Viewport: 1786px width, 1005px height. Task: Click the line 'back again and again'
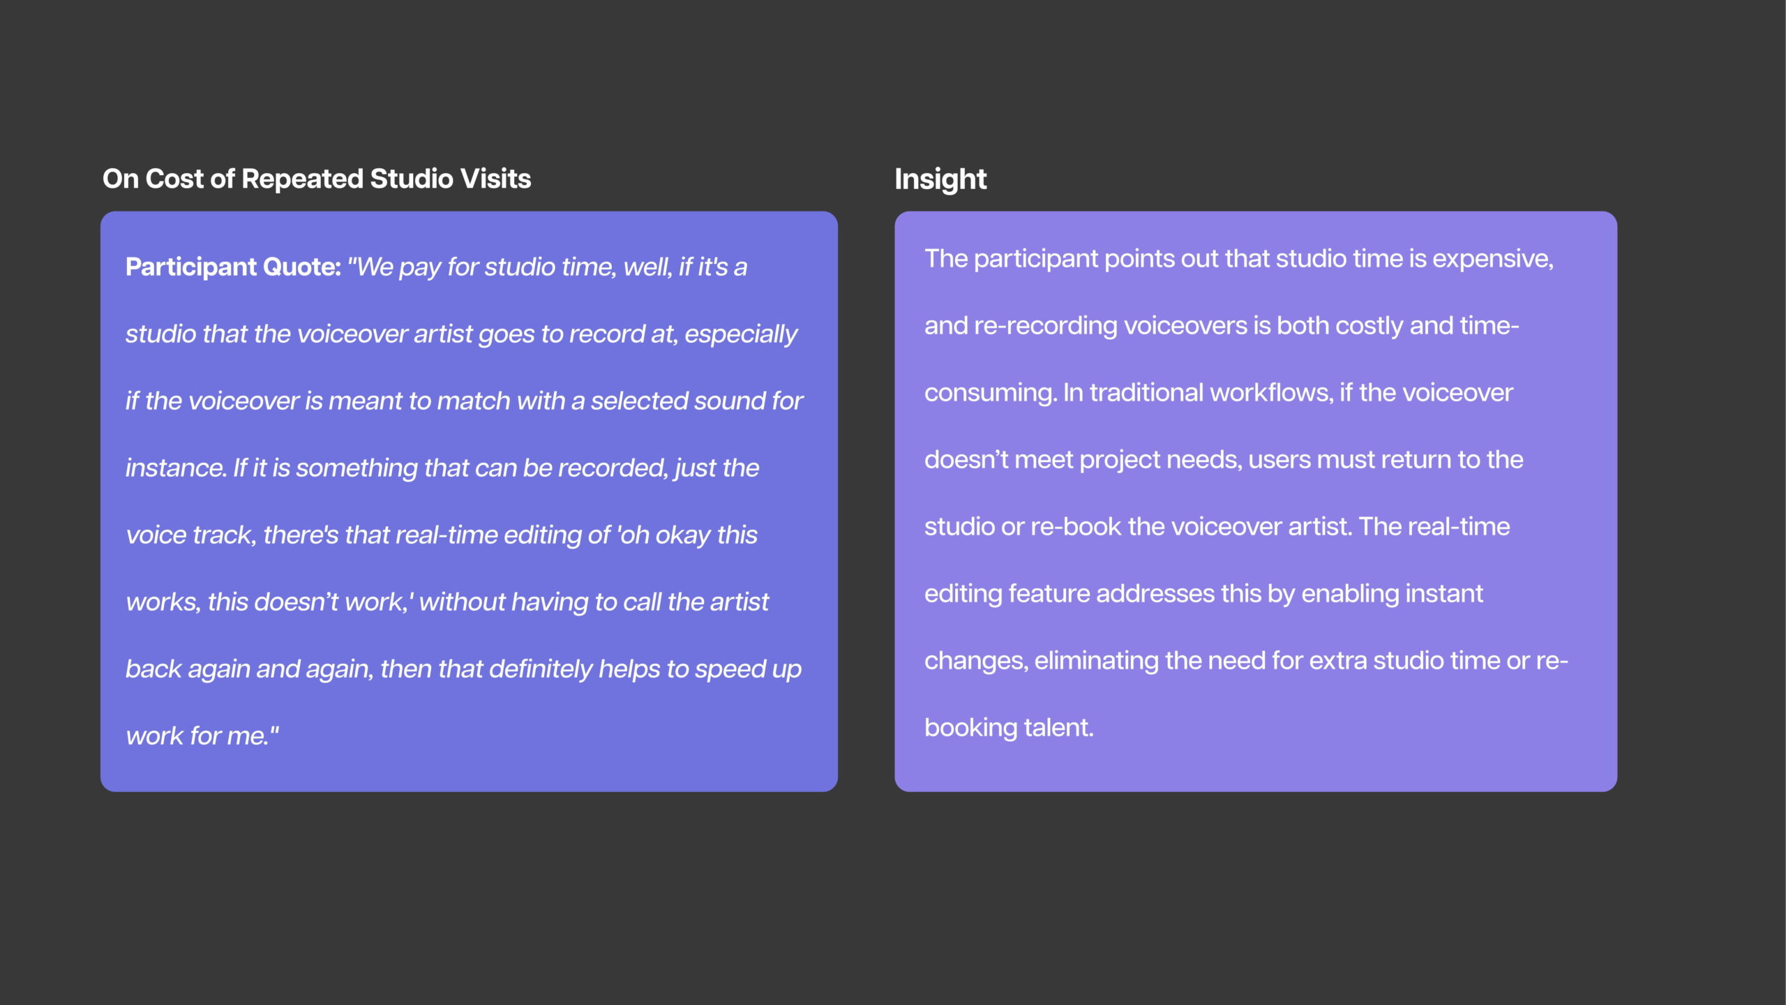click(x=463, y=669)
